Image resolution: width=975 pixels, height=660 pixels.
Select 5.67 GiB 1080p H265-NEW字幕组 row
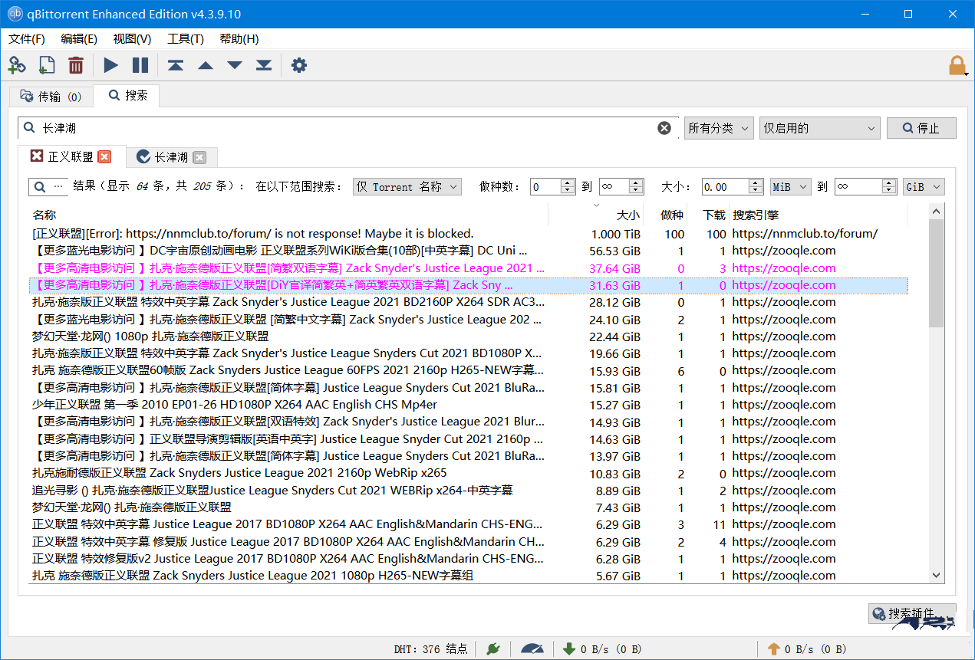pyautogui.click(x=468, y=576)
